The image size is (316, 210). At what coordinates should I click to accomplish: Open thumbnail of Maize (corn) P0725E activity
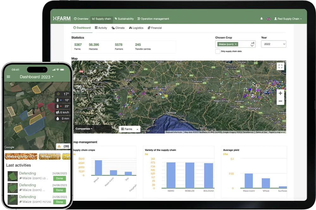click(13, 200)
